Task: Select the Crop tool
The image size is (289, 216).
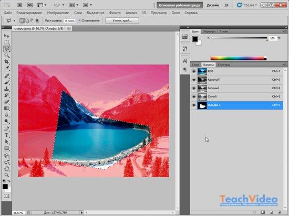Action: [x=7, y=61]
